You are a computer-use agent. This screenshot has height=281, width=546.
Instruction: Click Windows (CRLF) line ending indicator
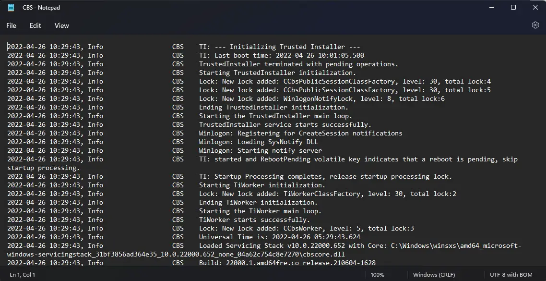click(434, 275)
